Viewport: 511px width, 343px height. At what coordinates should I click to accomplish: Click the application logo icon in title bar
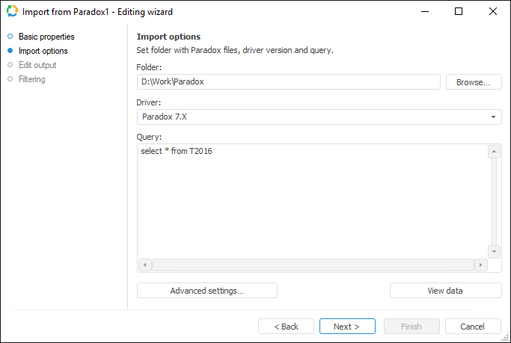[11, 11]
